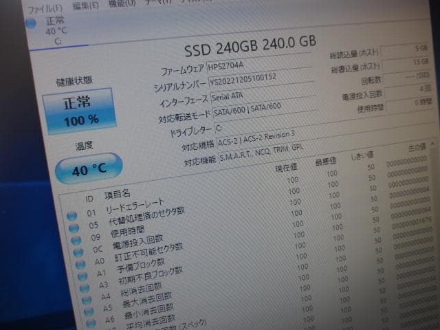Click the firmware field HPS2704A

coord(260,63)
